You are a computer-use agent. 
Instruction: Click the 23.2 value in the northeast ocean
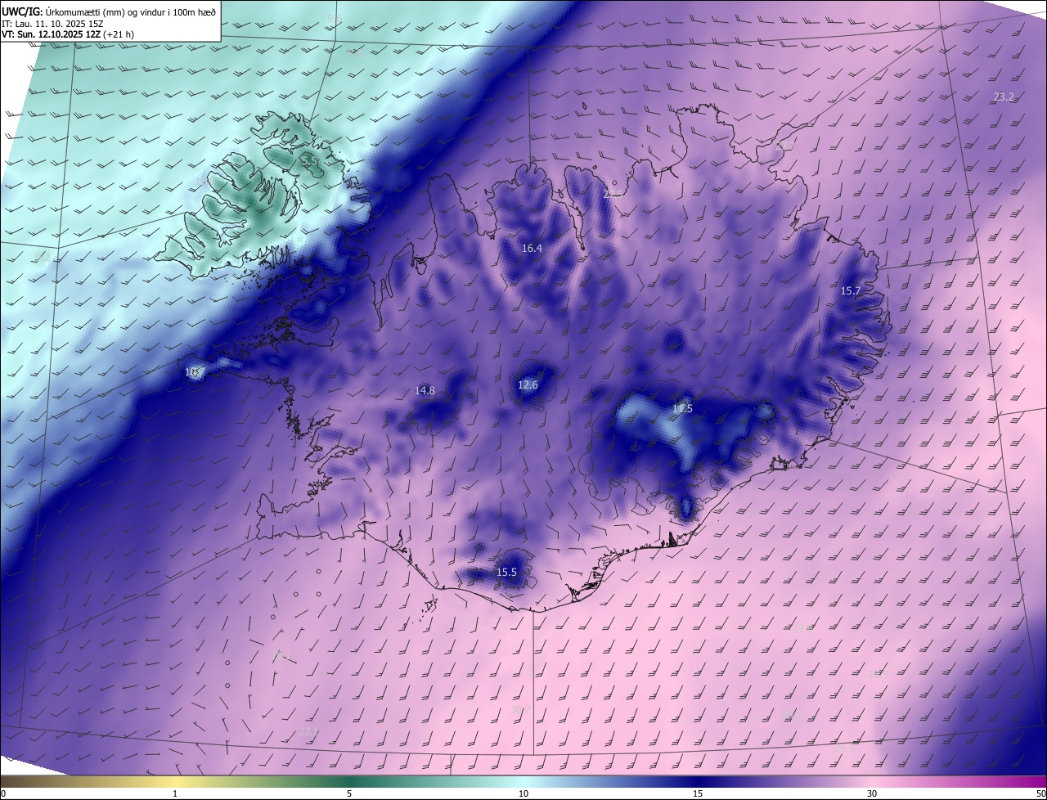[1004, 97]
